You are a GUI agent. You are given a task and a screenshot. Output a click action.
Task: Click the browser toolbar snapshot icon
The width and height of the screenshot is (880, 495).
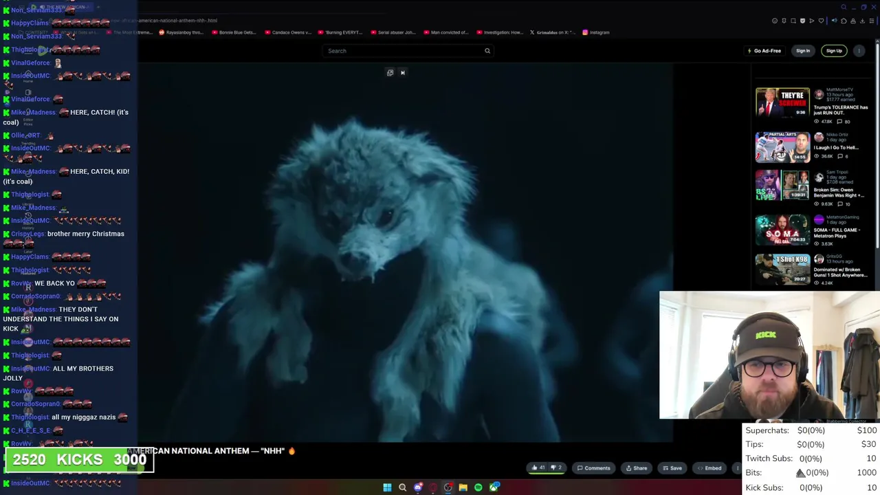tap(793, 21)
